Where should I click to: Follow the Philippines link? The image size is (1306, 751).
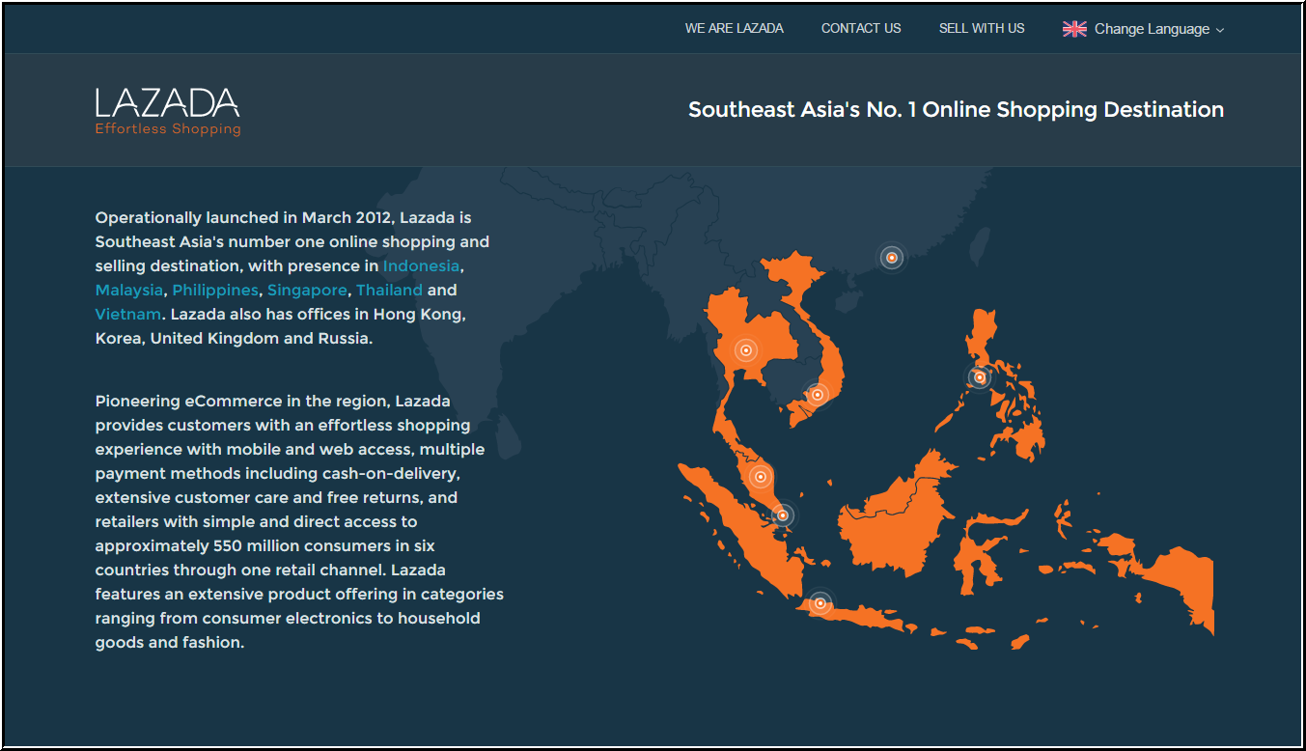215,290
